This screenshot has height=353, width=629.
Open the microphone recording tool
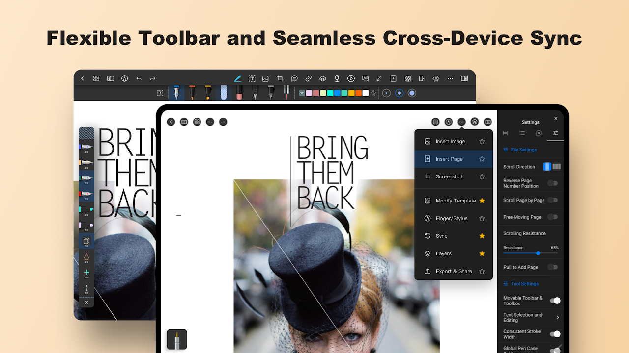coord(337,78)
